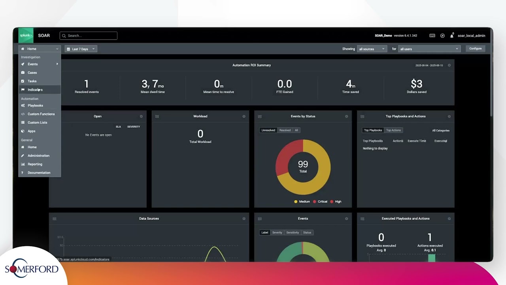Select Home under General in the menu
Viewport: 506px width, 285px height.
click(x=40, y=147)
